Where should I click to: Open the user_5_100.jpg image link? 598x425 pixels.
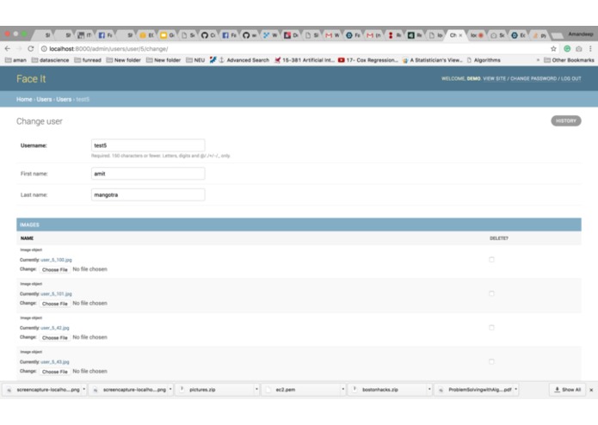pos(56,260)
